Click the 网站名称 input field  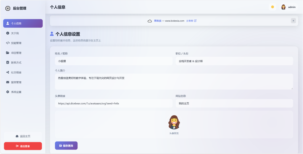tap(234, 103)
